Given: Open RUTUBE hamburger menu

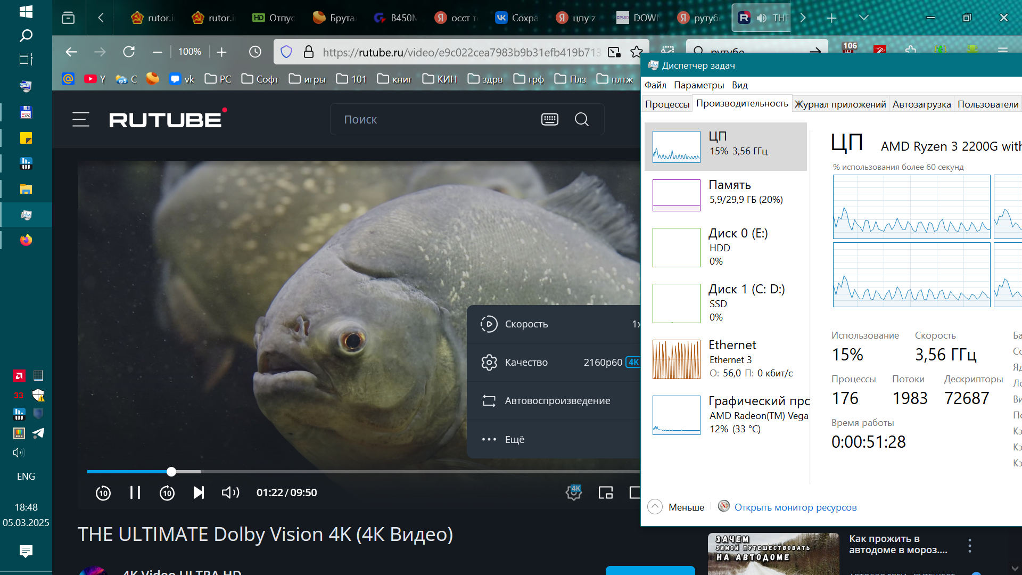Looking at the screenshot, I should 81,119.
